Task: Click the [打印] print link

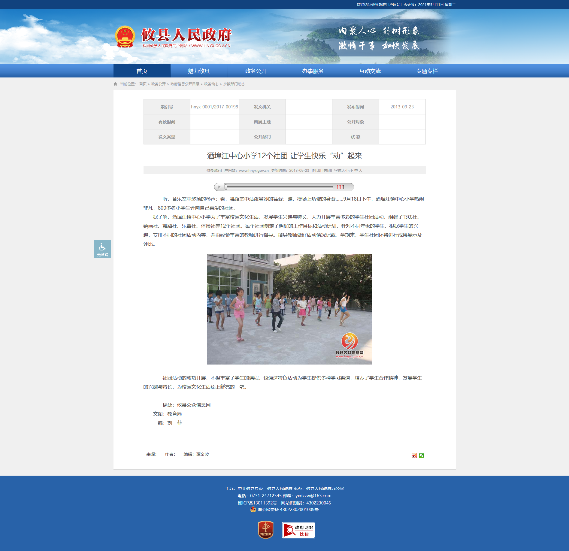Action: pyautogui.click(x=316, y=171)
